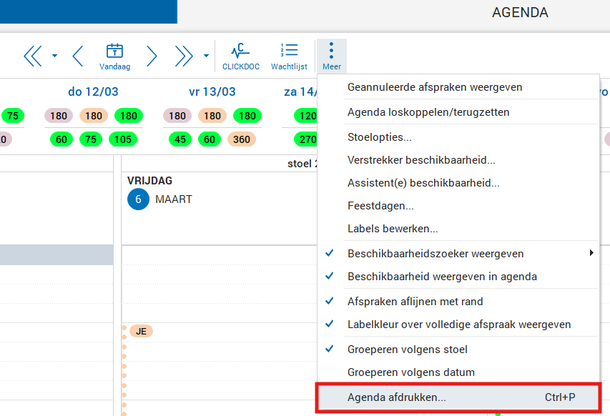This screenshot has width=610, height=416.
Task: Click the JE appointment label in agenda
Action: (x=142, y=331)
